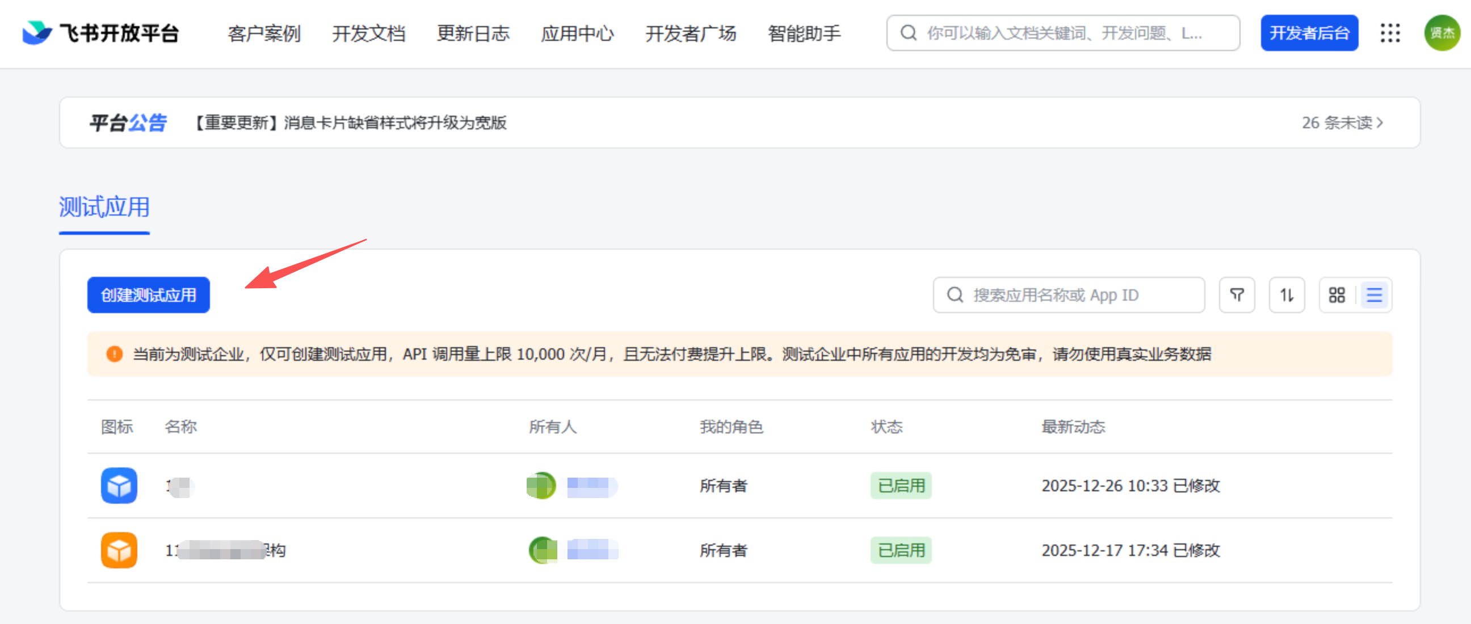Click the green user avatar at top right
Viewport: 1471px width, 624px height.
pyautogui.click(x=1442, y=33)
